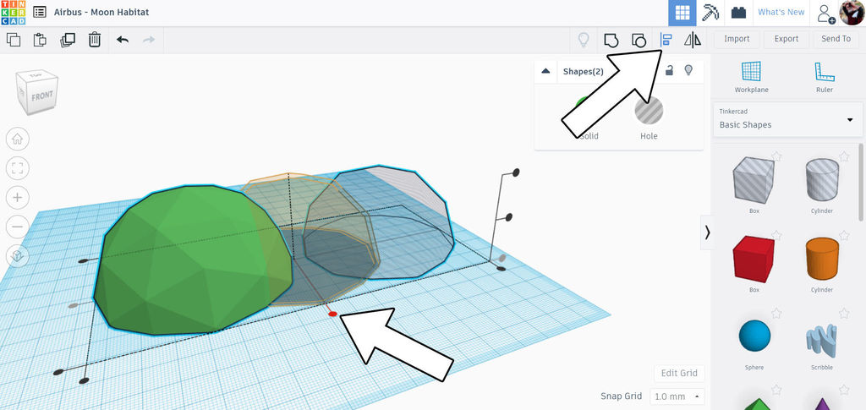The width and height of the screenshot is (866, 410).
Task: Toggle the hide selected lightbulb in inspector
Action: (688, 70)
